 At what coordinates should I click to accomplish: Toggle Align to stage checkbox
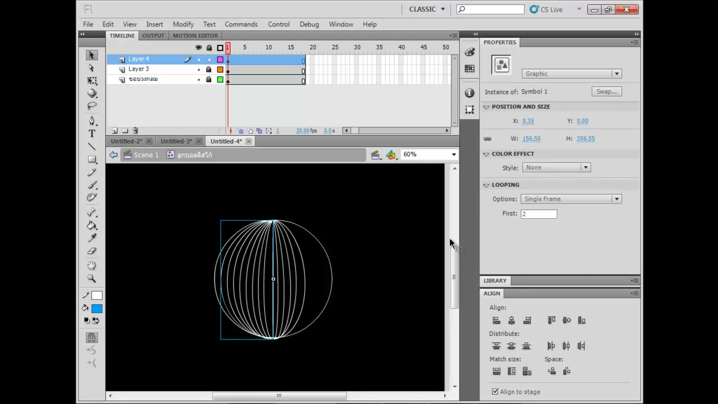(495, 392)
